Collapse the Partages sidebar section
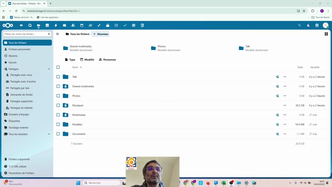Image resolution: width=332 pixels, height=187 pixels. click(49, 69)
